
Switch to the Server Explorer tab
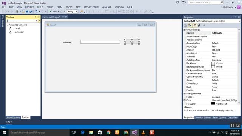coord(13,117)
